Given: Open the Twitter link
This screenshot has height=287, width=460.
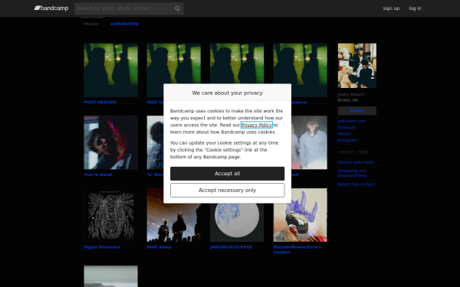Looking at the screenshot, I should (x=344, y=134).
